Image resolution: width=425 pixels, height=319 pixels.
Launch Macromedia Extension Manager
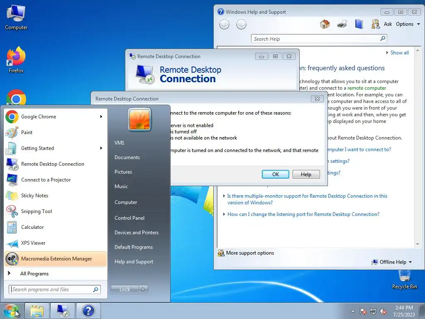pyautogui.click(x=56, y=258)
